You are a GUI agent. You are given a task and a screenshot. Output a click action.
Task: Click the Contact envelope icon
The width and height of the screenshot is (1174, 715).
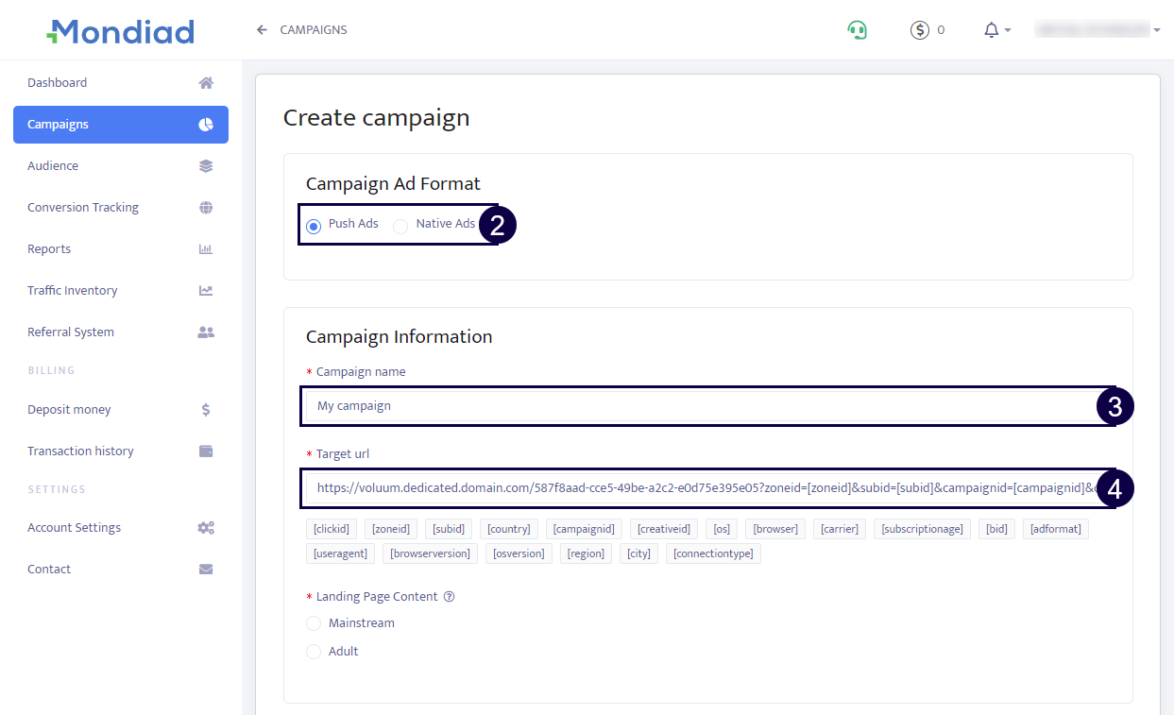206,570
